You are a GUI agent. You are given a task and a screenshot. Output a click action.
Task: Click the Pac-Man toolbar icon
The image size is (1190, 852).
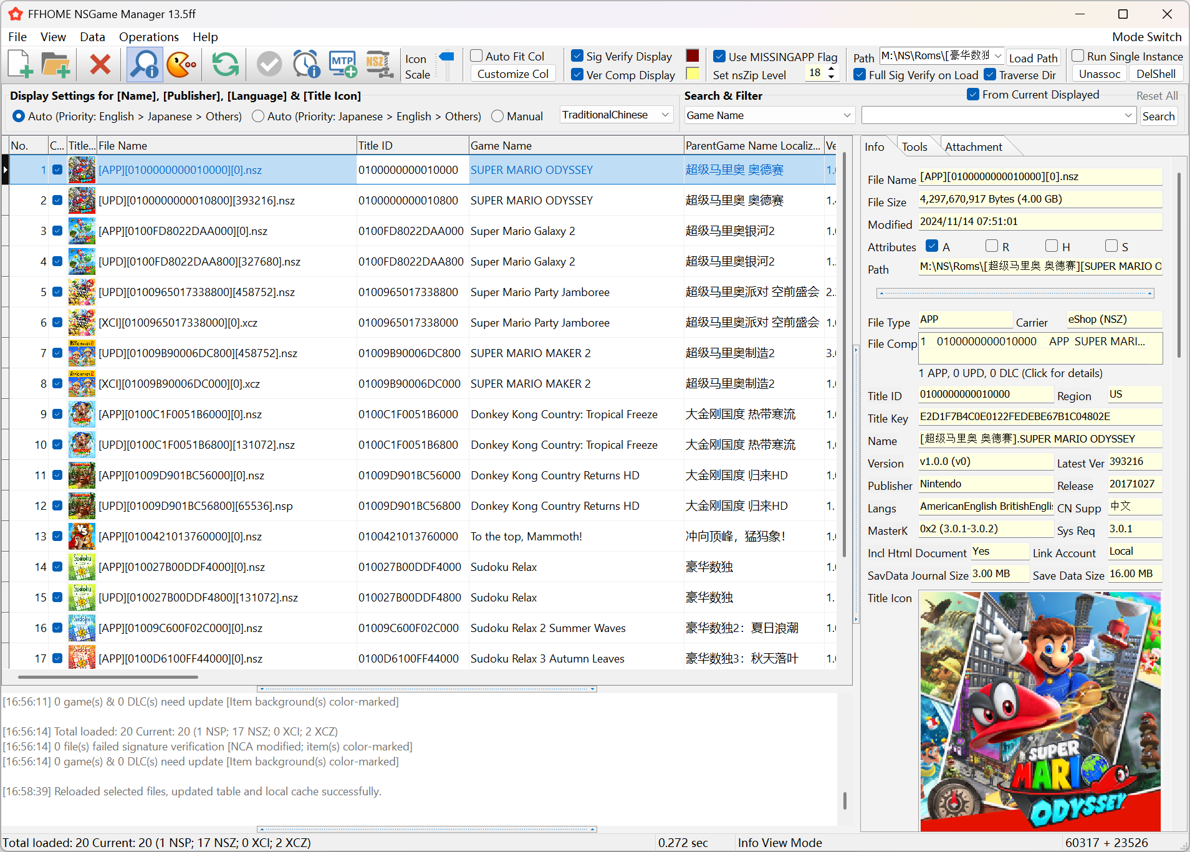click(181, 64)
